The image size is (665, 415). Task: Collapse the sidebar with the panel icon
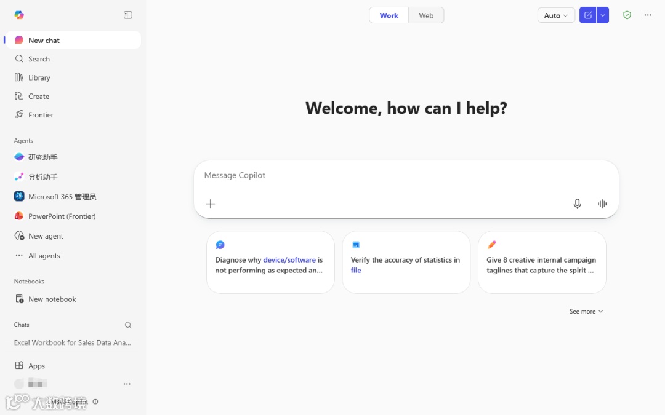(128, 15)
